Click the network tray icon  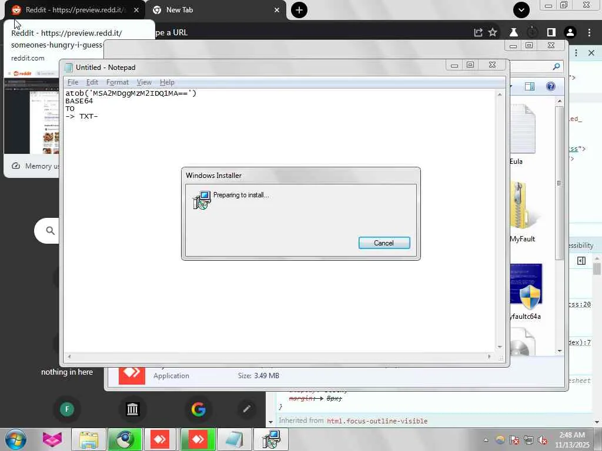coord(529,440)
